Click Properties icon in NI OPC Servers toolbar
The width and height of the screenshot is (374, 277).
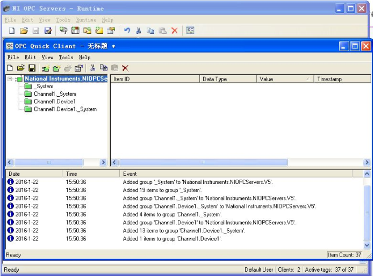[x=111, y=30]
